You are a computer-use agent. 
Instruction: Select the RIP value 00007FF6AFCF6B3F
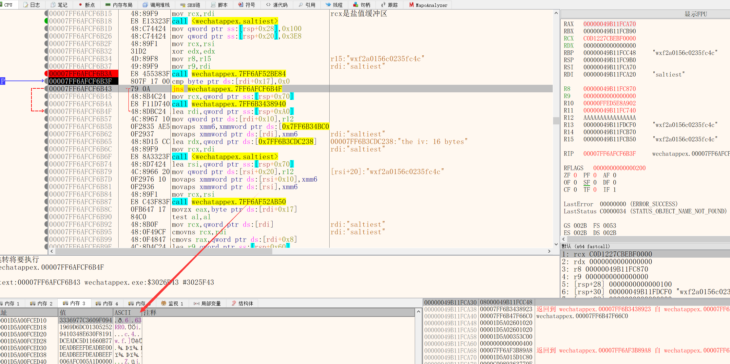point(609,154)
